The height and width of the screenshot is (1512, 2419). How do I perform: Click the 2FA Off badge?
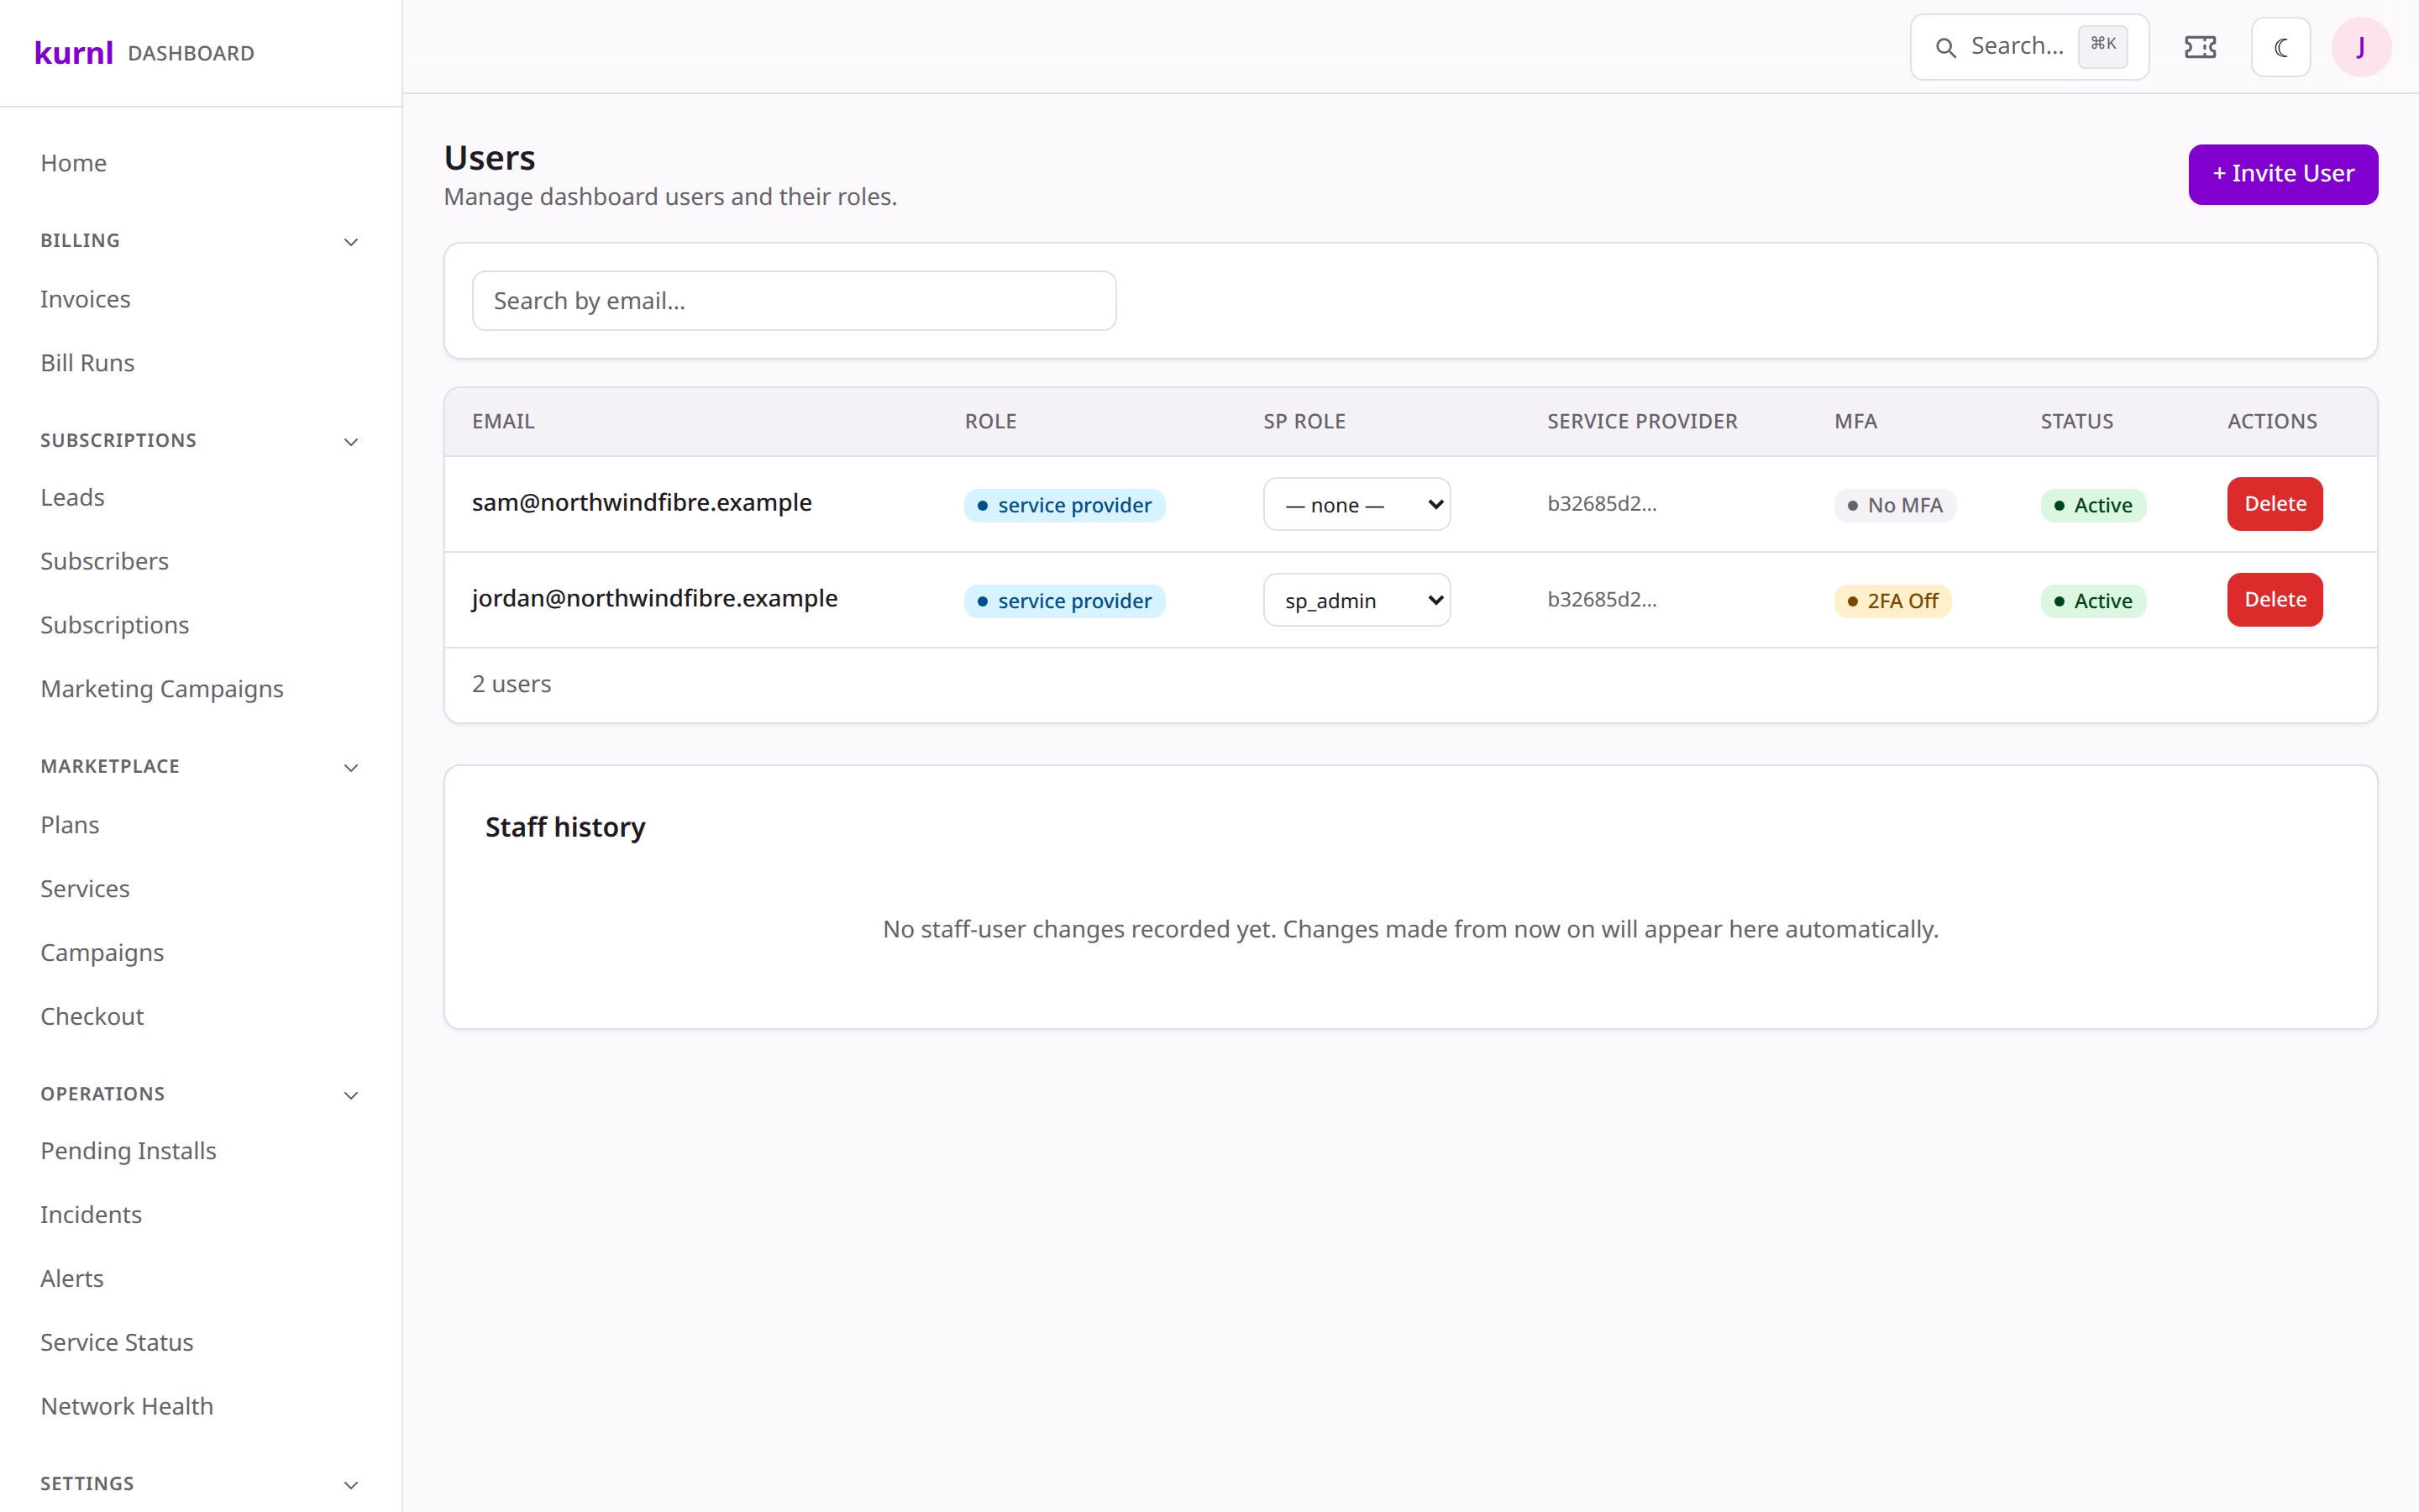[1892, 601]
